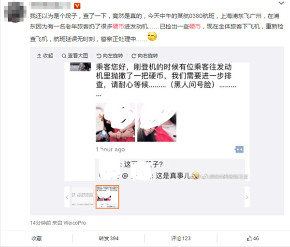Rotate image right with 向右旋转
Screen dimensions: 290x247
coord(145,56)
